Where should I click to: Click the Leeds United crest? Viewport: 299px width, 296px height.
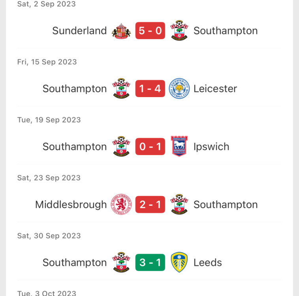pos(179,262)
